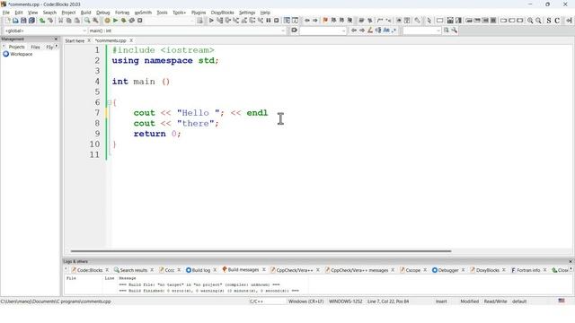Click the Copy toolbar icon

tap(68, 21)
